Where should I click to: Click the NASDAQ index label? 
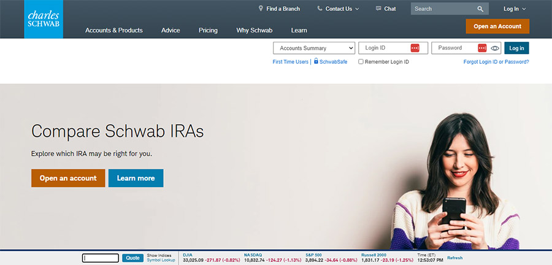coord(253,255)
